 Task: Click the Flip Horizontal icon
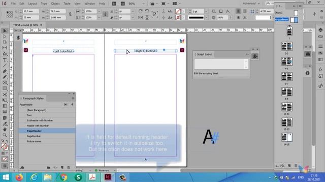(140, 18)
